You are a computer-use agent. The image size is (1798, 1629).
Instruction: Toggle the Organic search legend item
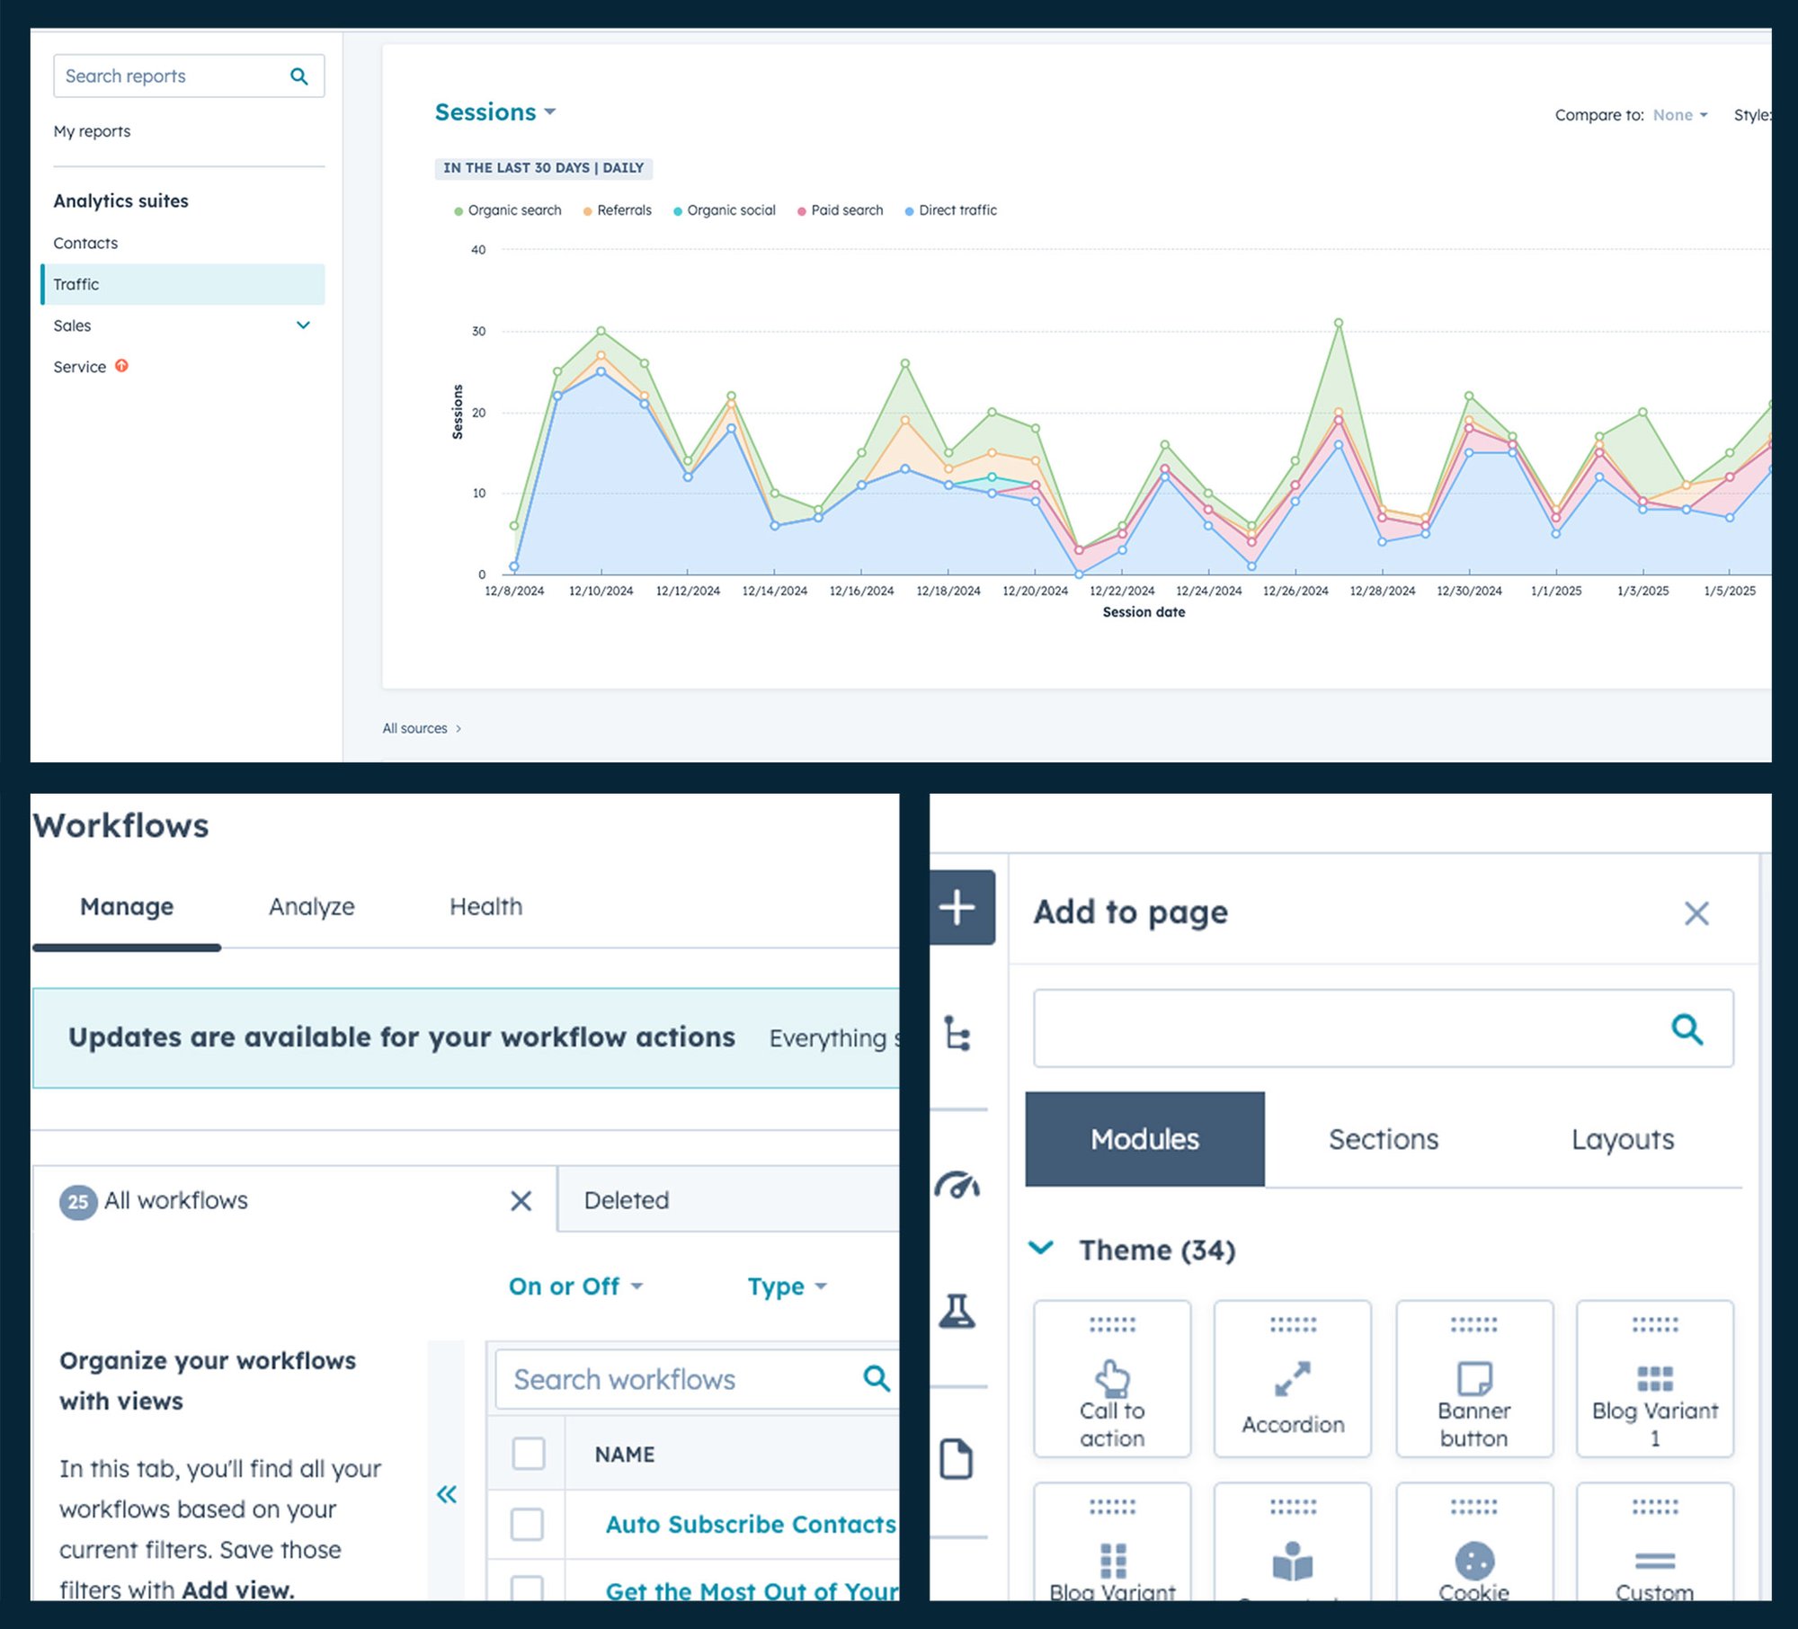tap(508, 210)
